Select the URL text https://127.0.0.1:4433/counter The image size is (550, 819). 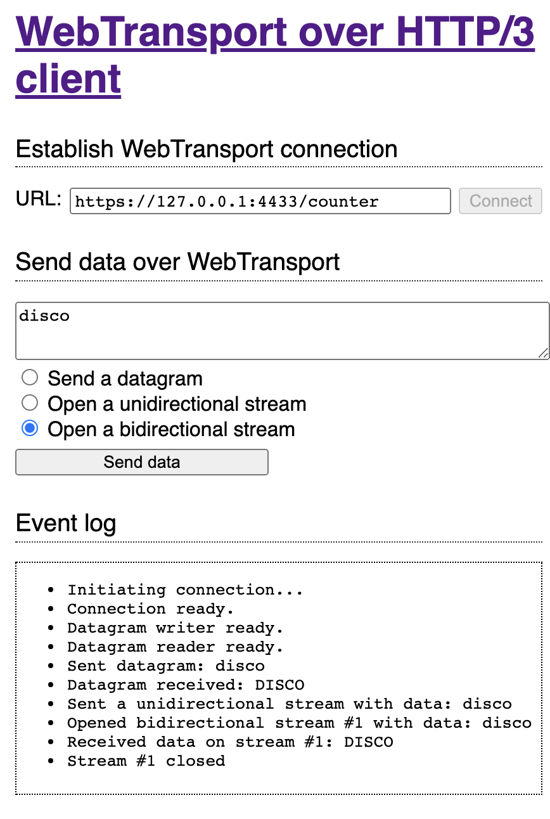[226, 201]
